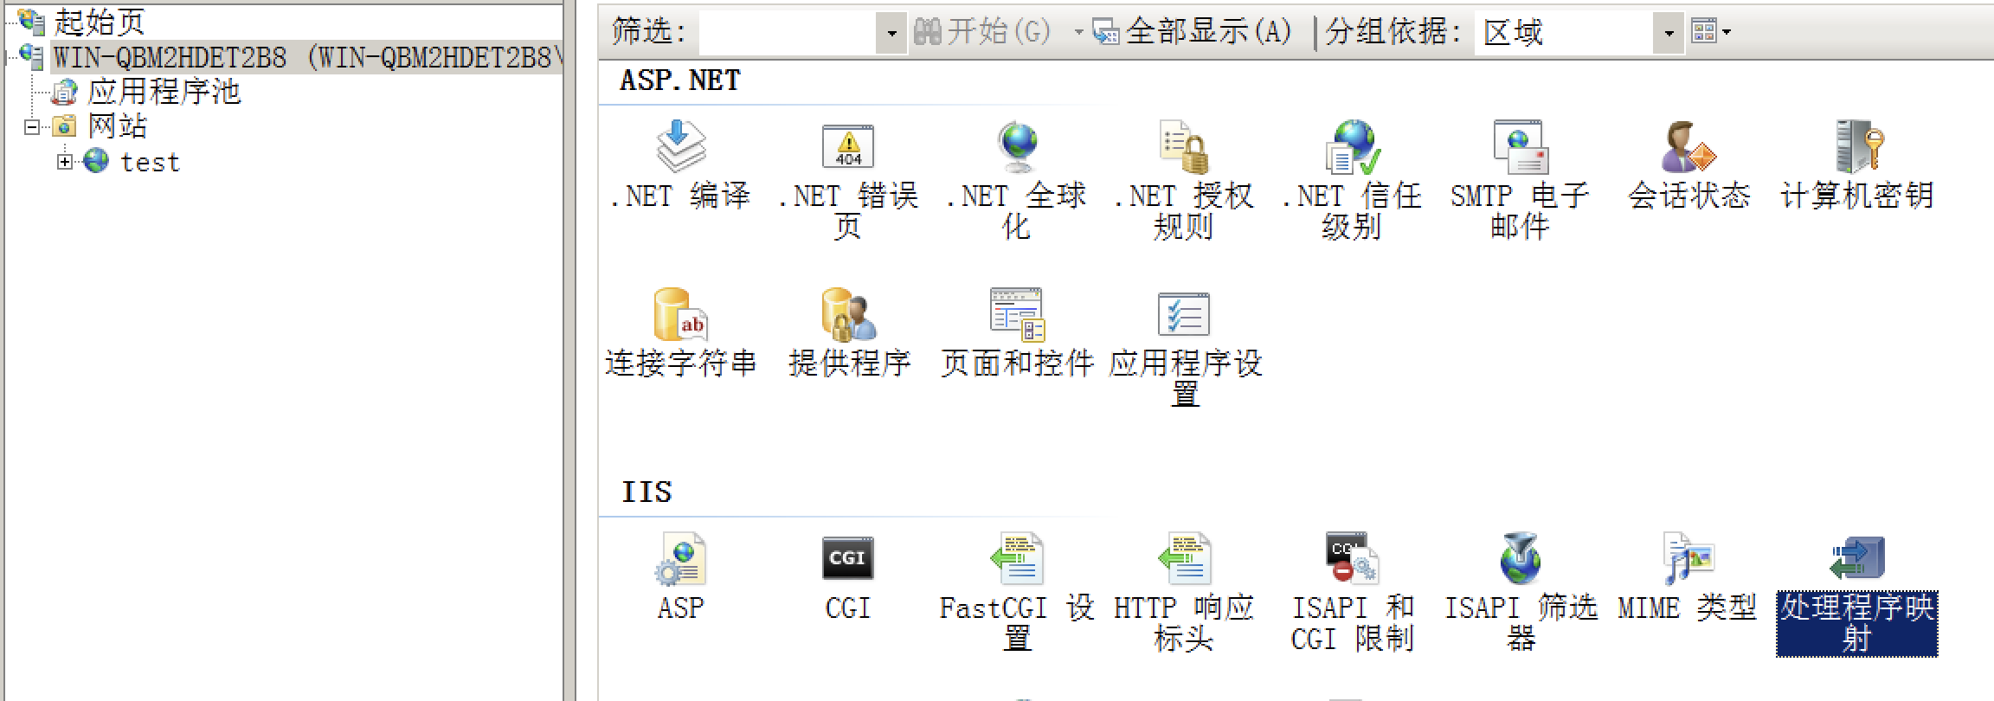Open the 筛选 dropdown arrow
Viewport: 1994px width, 701px height.
[891, 33]
